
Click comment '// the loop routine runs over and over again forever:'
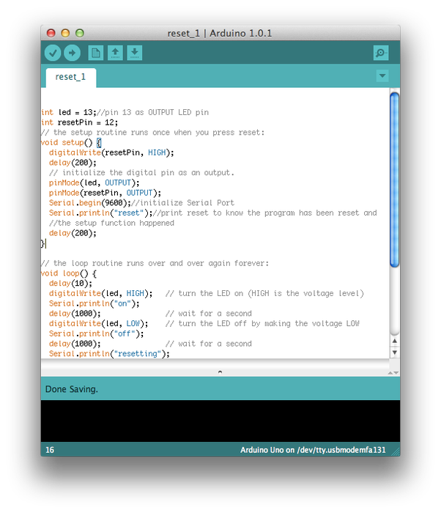155,263
